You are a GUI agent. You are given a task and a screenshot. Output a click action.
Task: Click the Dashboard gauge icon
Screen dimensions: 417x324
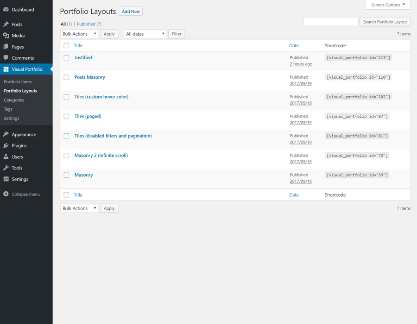tap(6, 9)
